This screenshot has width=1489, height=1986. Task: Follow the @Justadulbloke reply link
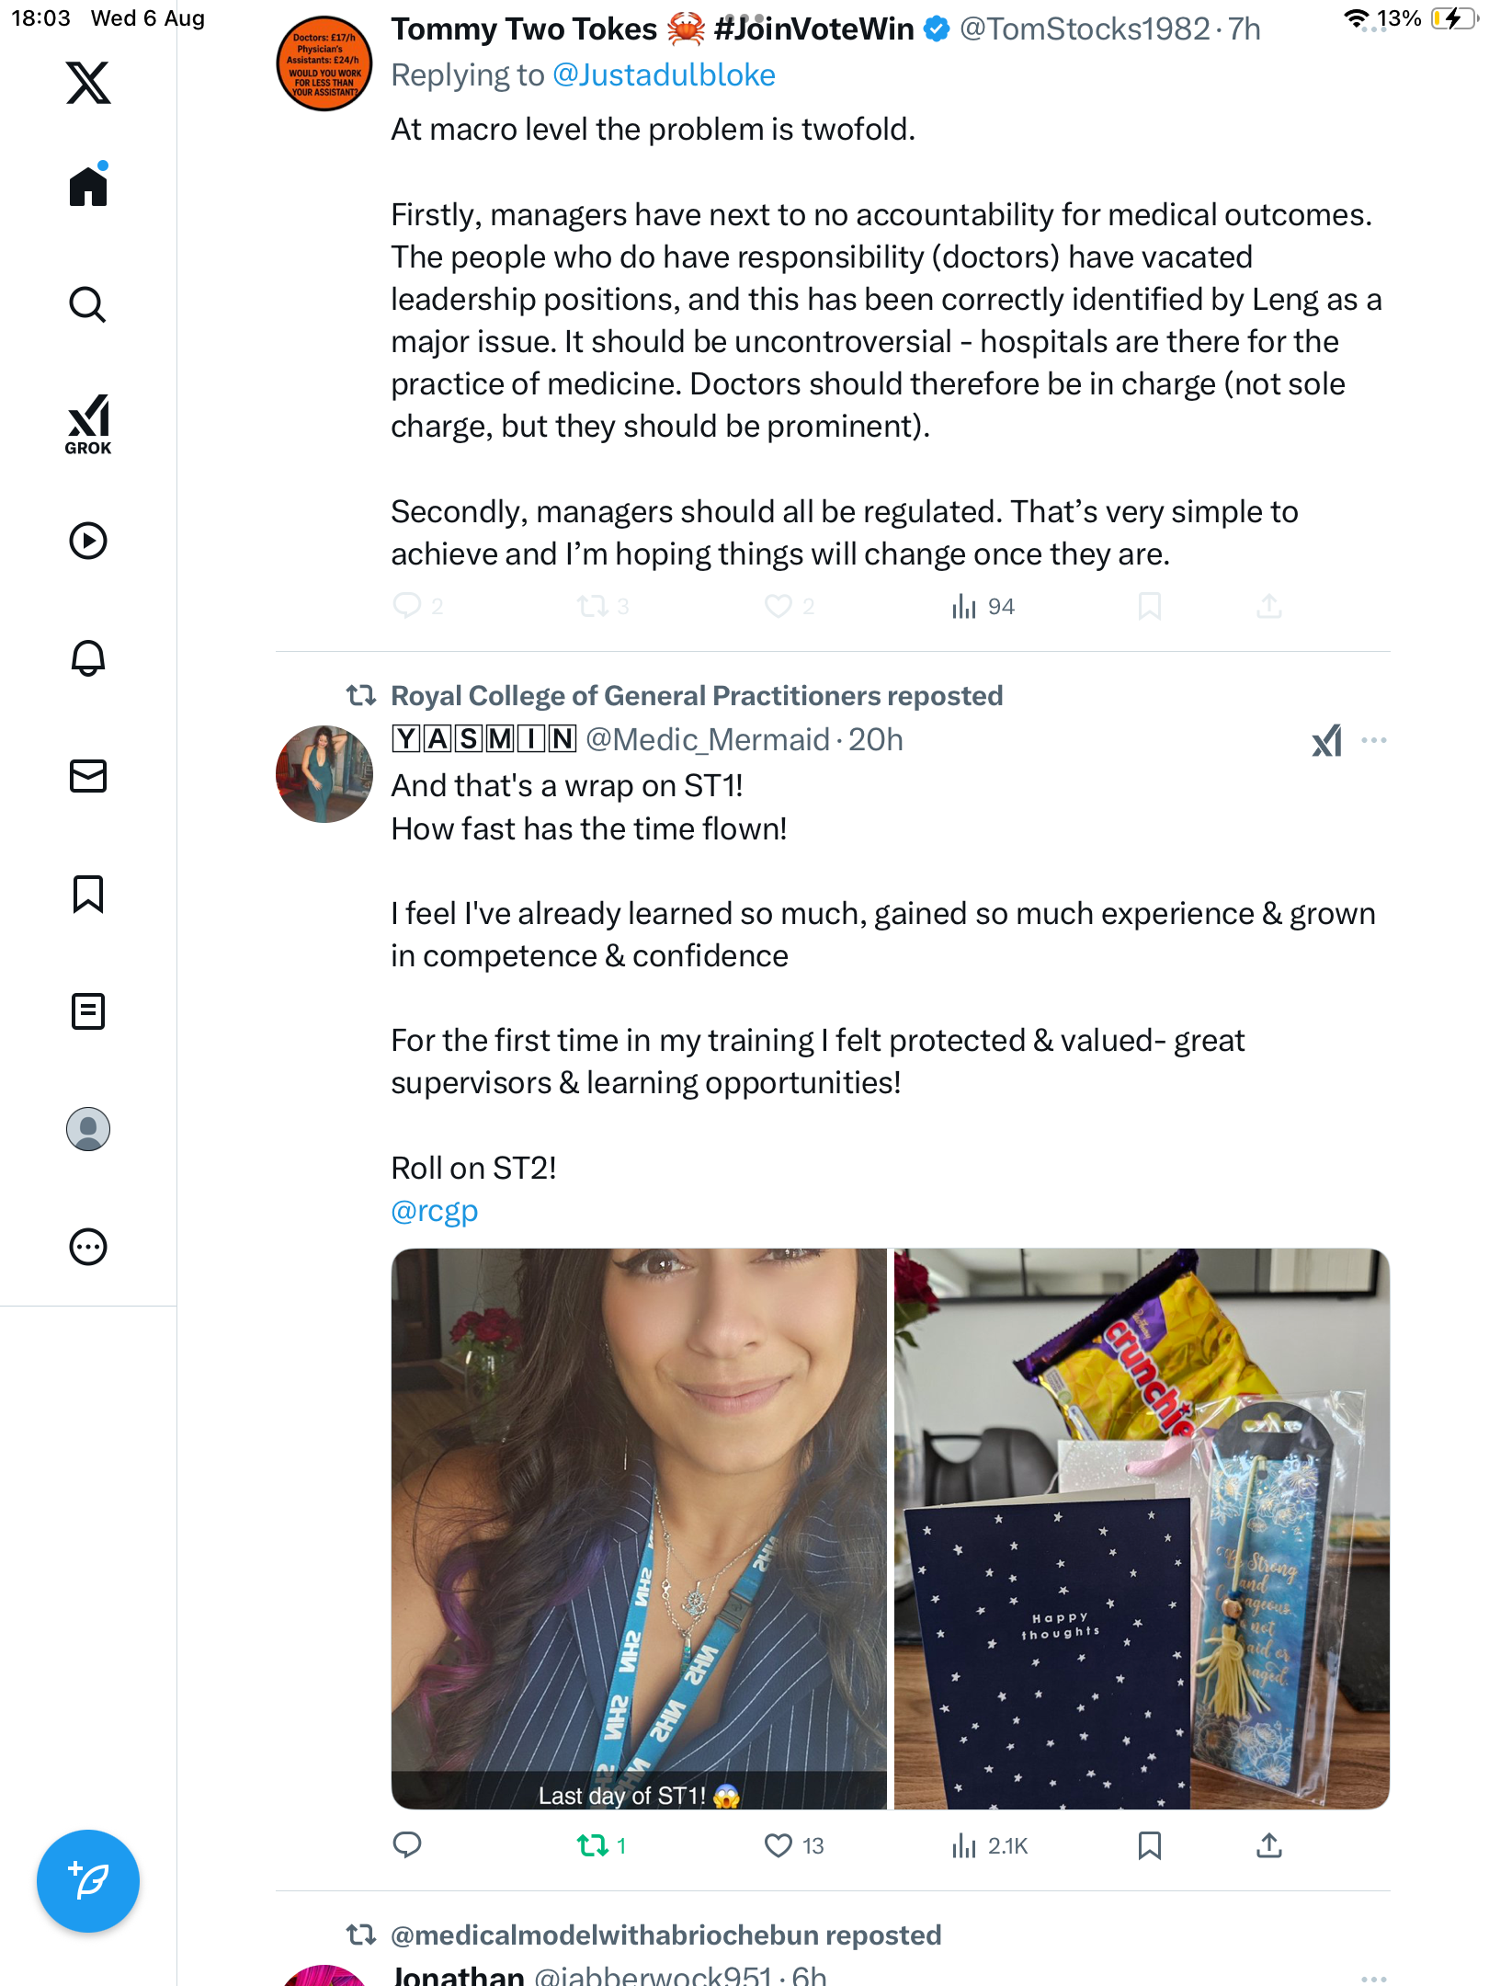pyautogui.click(x=664, y=75)
